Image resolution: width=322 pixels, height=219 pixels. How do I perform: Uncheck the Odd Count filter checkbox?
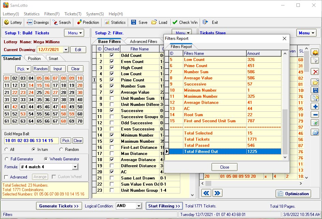(111, 56)
